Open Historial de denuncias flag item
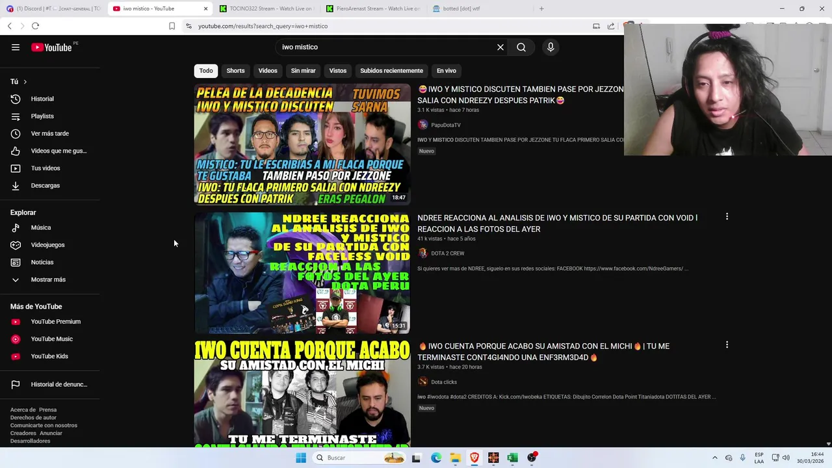 point(50,384)
